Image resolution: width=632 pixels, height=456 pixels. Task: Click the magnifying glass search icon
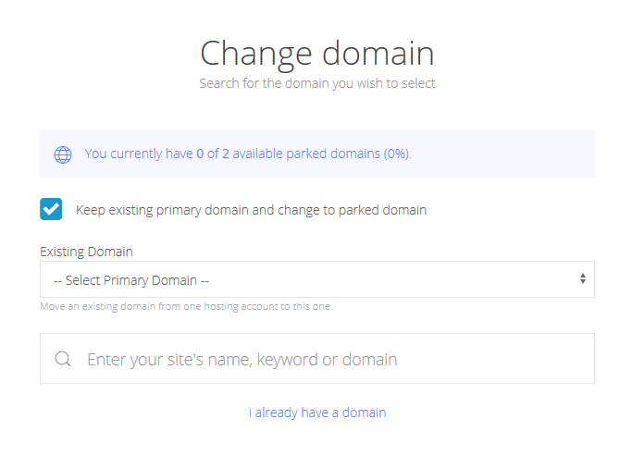pos(63,359)
